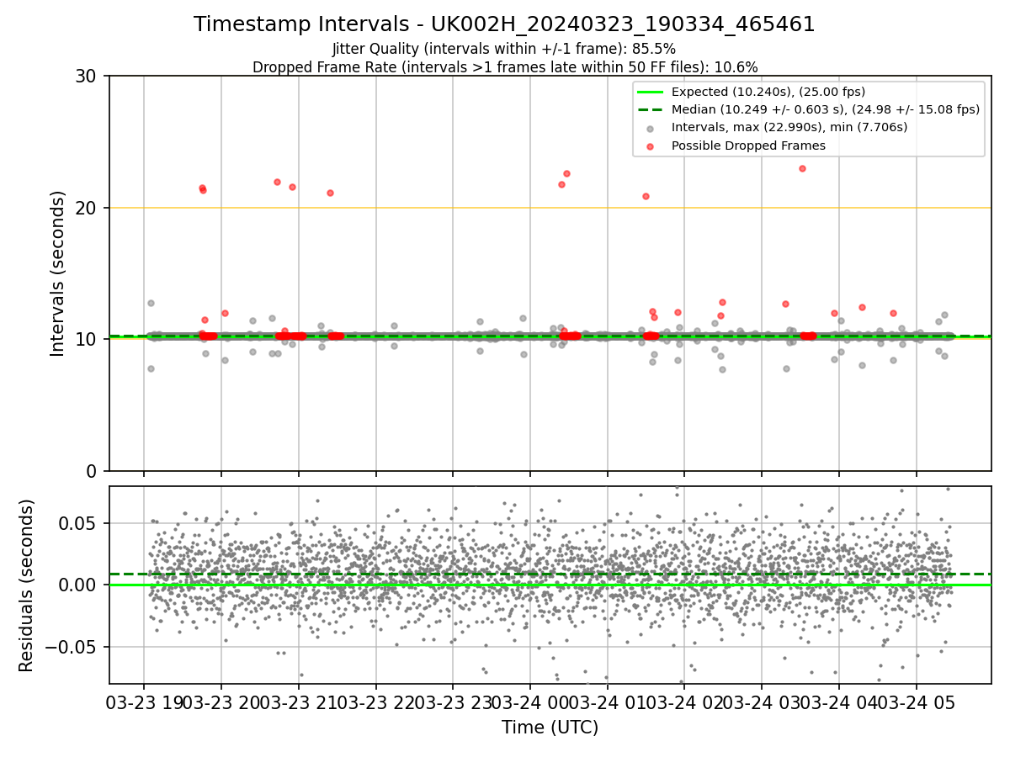
Task: Click the x-axis tick label '03-24 05'
Action: coord(917,702)
